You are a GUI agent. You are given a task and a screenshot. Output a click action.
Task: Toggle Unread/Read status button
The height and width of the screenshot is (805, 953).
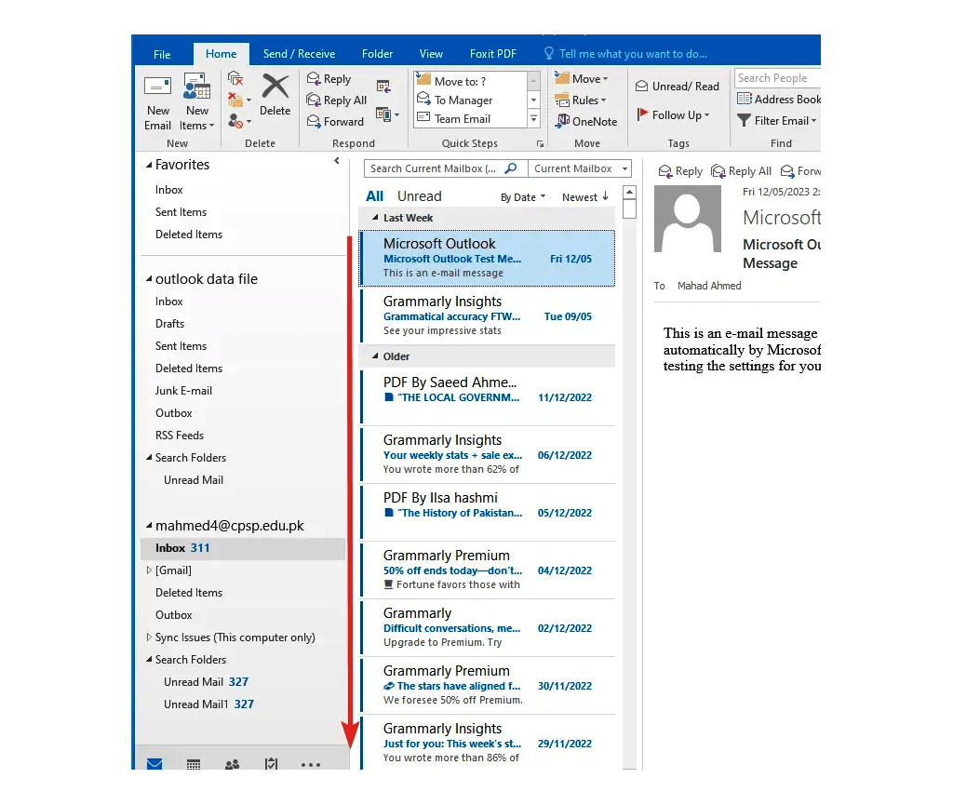click(678, 87)
